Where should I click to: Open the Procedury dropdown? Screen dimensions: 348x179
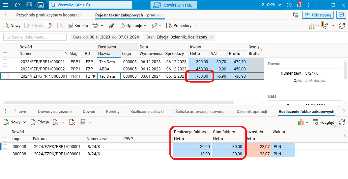tap(181, 25)
